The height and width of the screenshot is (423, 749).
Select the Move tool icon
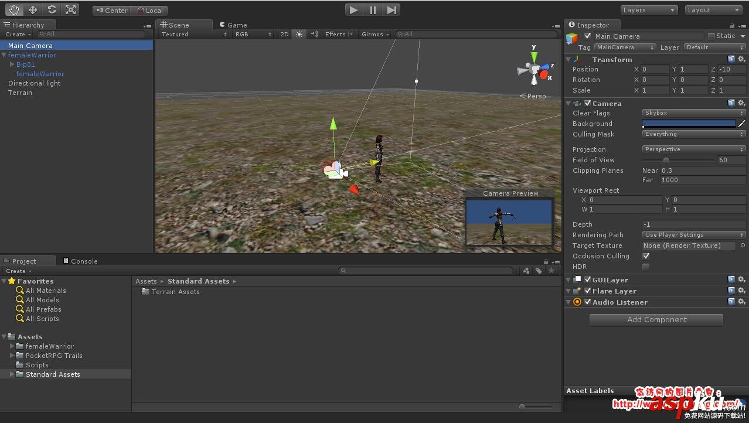click(x=33, y=10)
